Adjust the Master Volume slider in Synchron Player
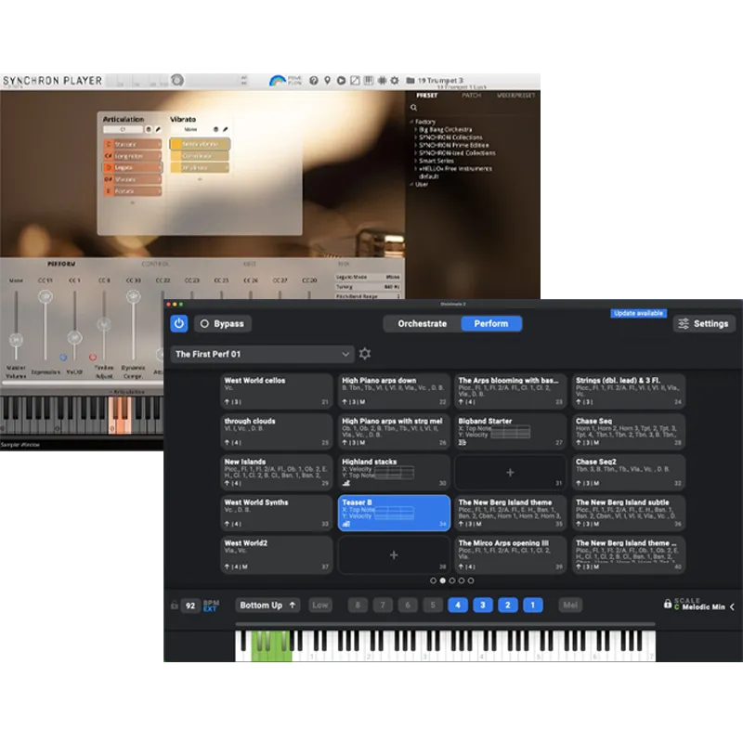 point(16,339)
